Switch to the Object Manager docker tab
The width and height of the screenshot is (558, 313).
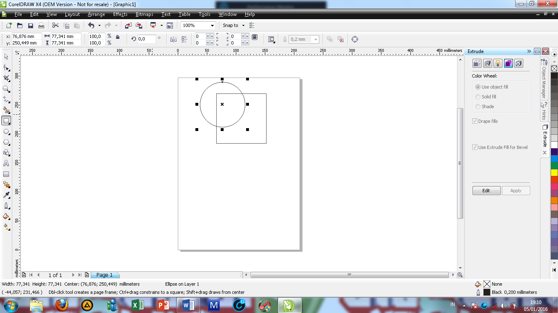pos(544,79)
